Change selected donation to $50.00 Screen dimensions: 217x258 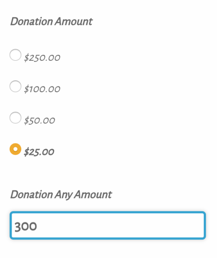(15, 118)
